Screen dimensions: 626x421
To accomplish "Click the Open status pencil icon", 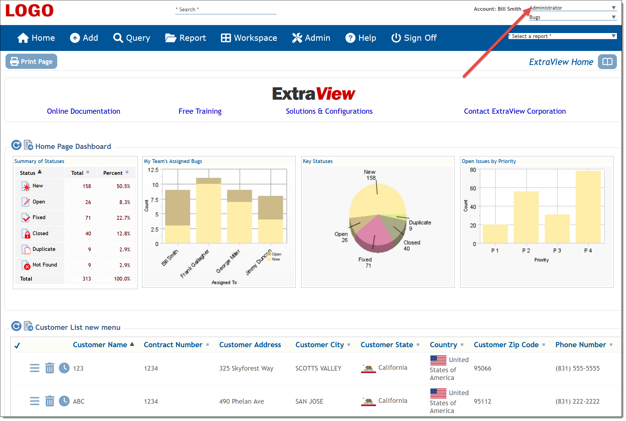I will pos(26,202).
